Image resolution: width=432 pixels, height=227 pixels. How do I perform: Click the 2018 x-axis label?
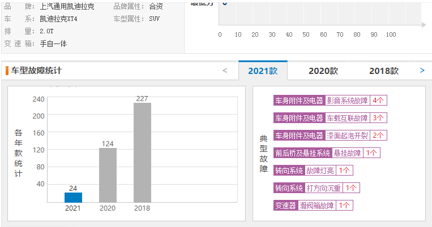pyautogui.click(x=142, y=208)
